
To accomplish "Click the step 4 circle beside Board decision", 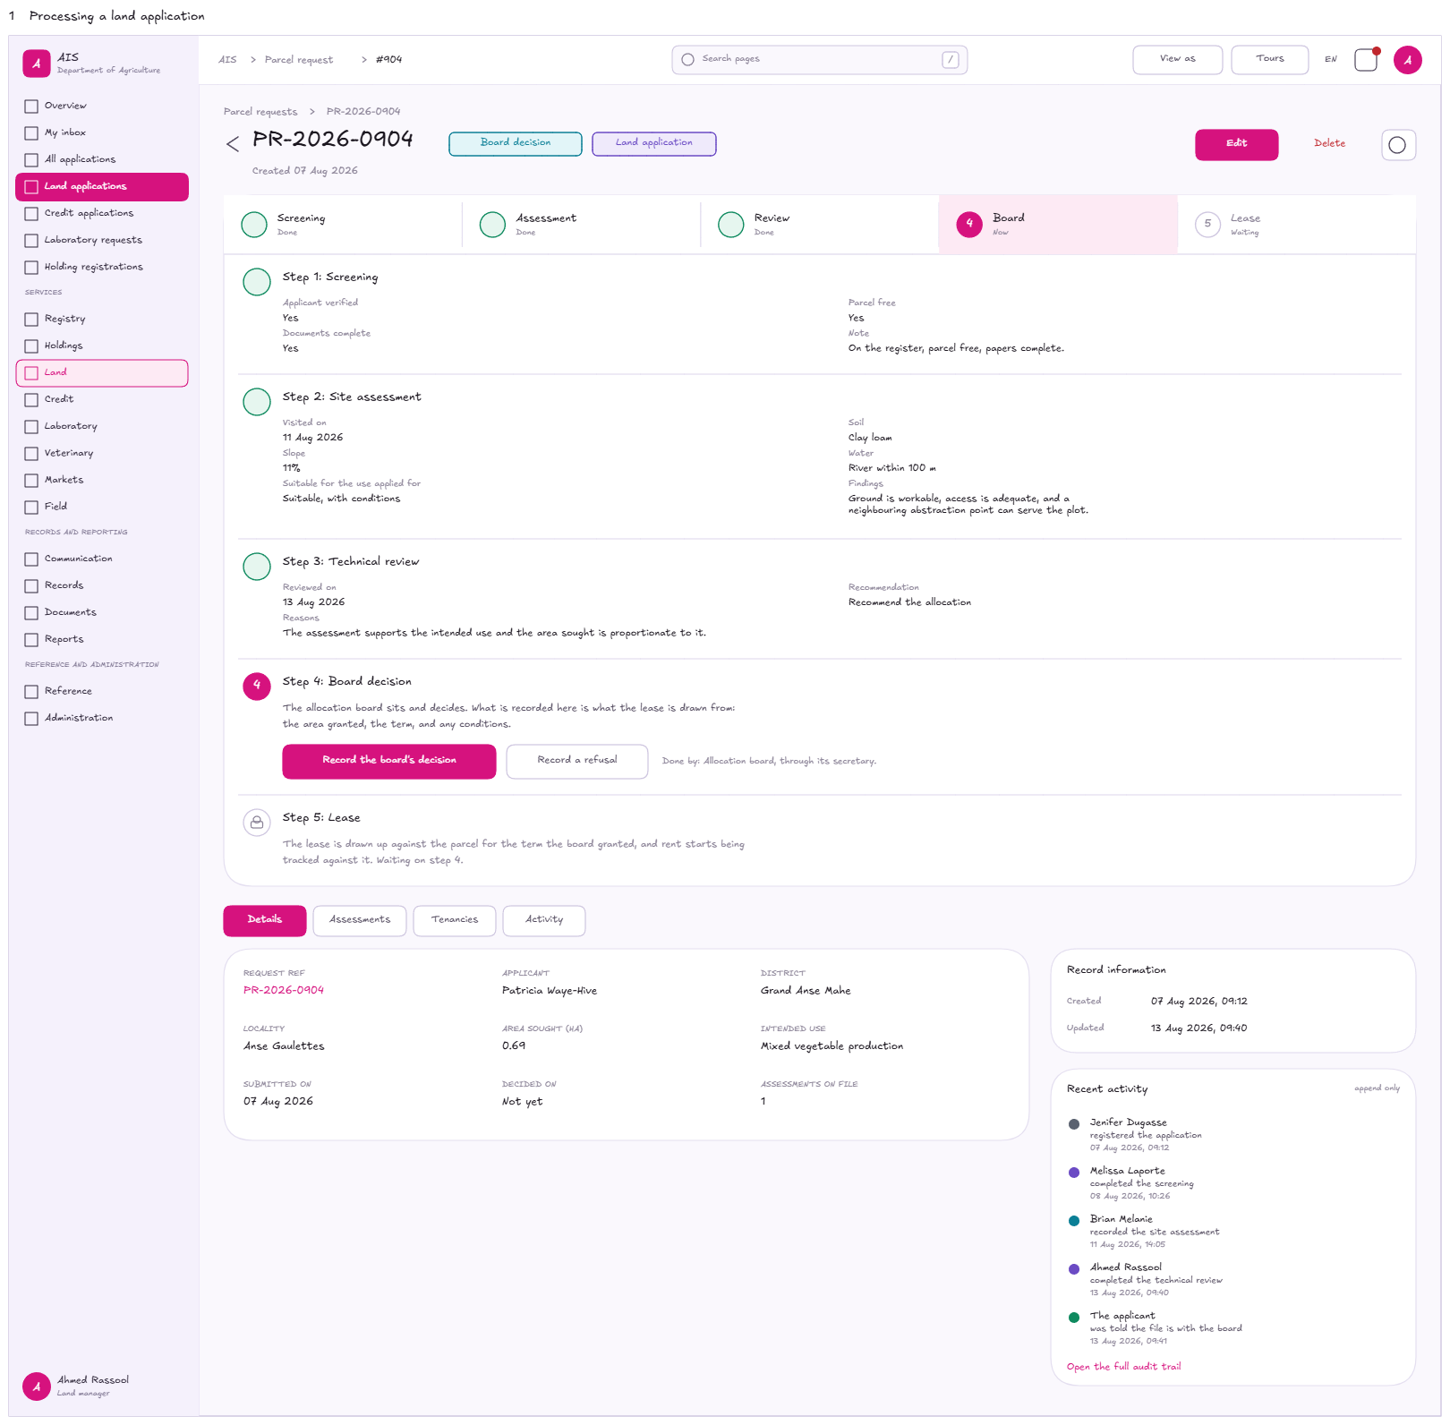I will (257, 686).
